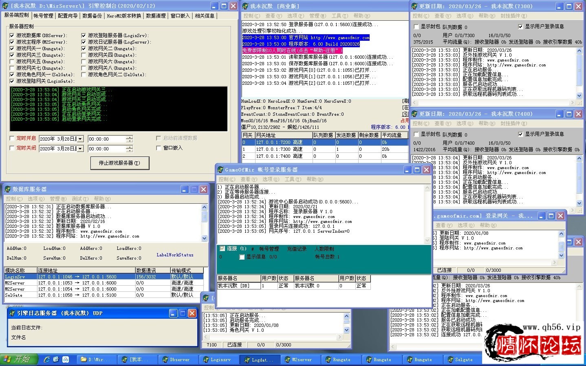This screenshot has width=586, height=366.
Task: Click the GameOfMir 帐号登录服务器 title icon
Action: pos(220,170)
